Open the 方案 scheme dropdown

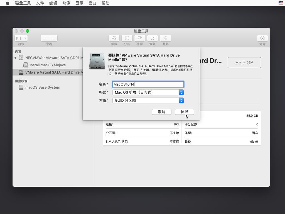pyautogui.click(x=148, y=100)
